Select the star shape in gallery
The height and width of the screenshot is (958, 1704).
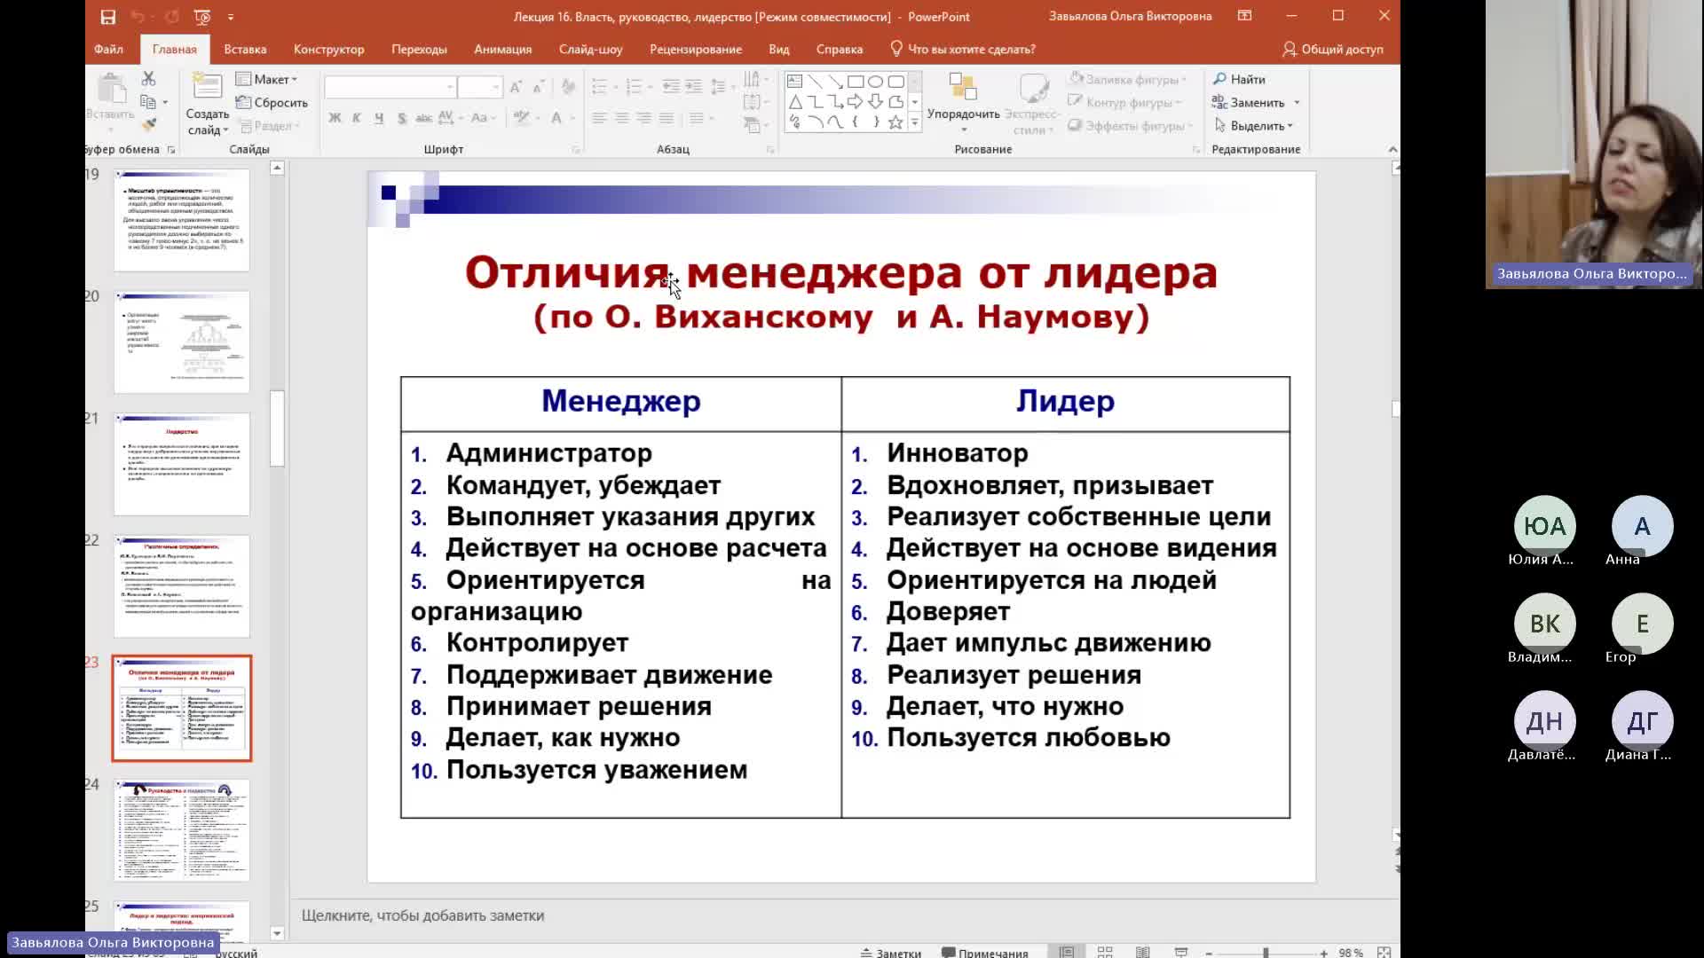pos(895,122)
